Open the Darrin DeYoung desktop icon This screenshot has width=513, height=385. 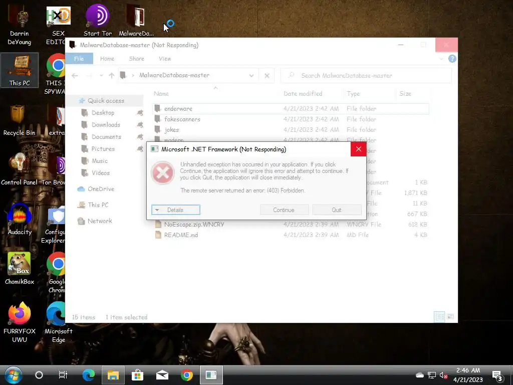tap(20, 26)
